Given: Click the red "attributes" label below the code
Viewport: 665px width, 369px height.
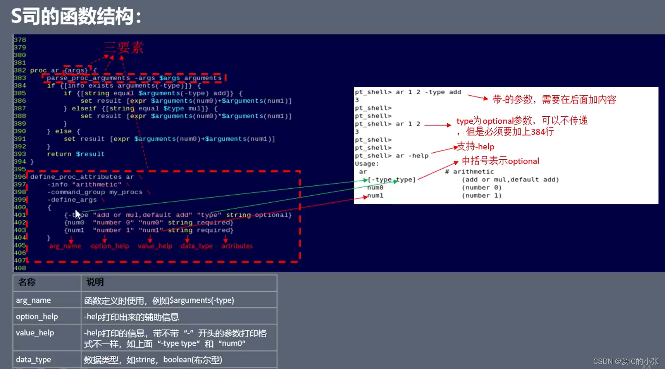Looking at the screenshot, I should click(x=237, y=246).
